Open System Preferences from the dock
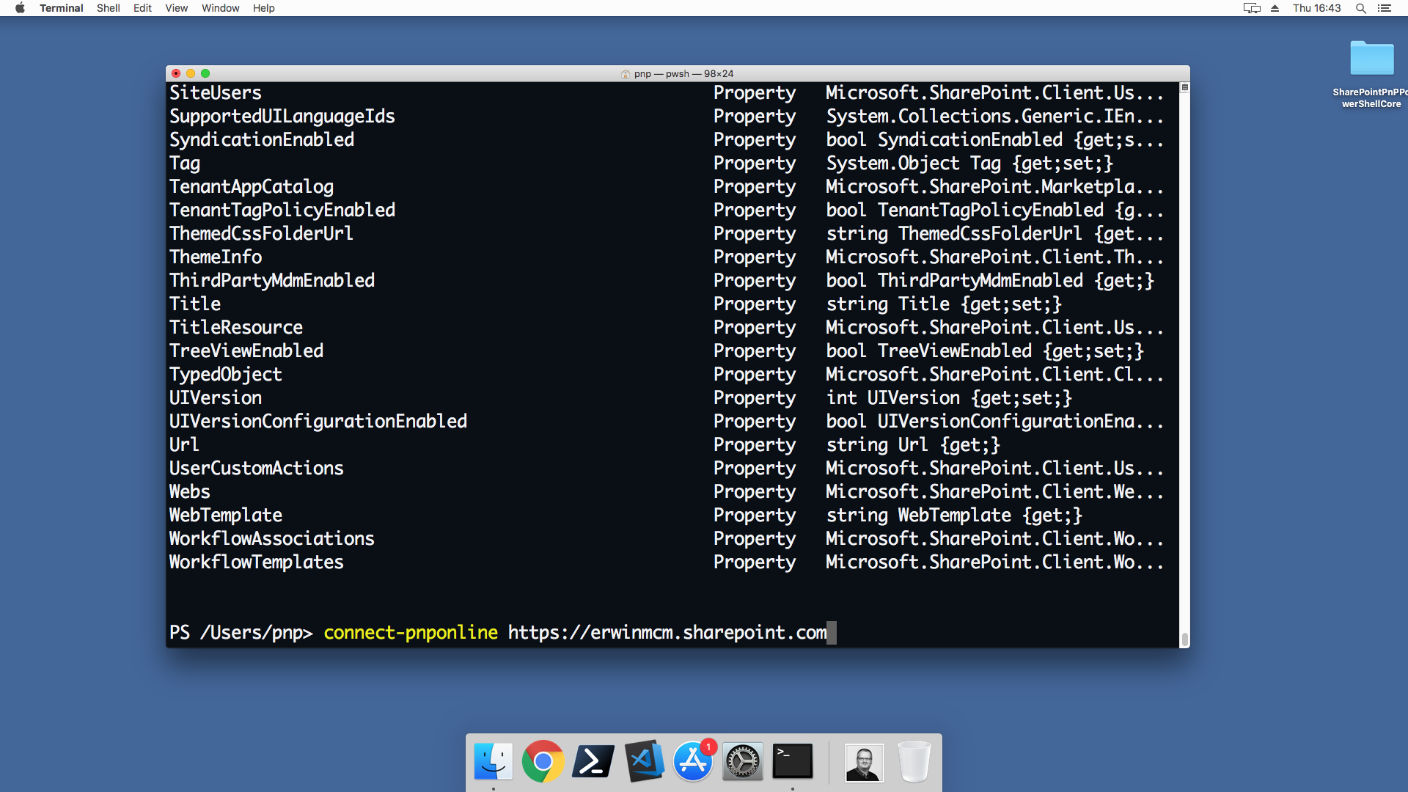 (743, 762)
